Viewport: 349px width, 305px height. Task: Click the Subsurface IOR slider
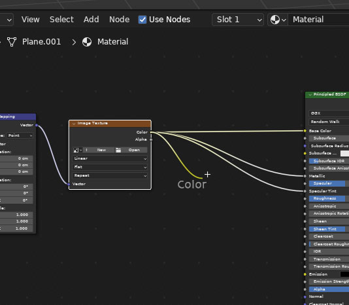point(329,161)
